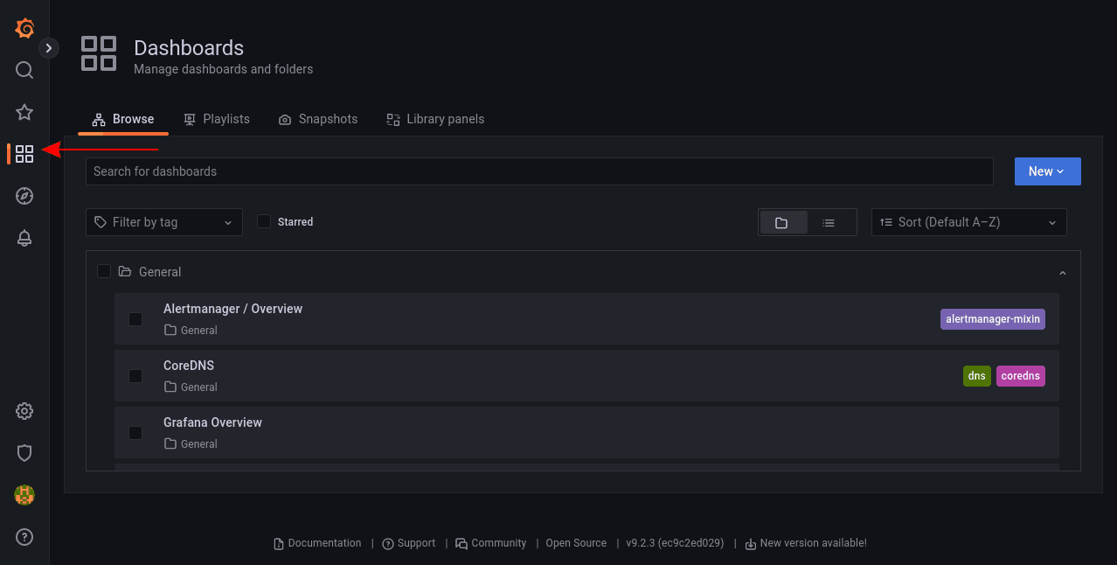Enable the Starred filter checkbox
This screenshot has height=565, width=1117.
264,221
